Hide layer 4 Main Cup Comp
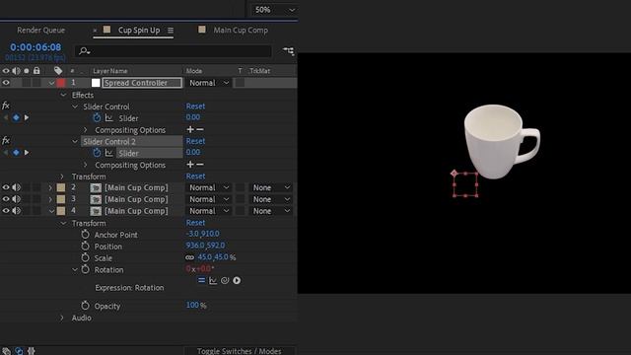This screenshot has width=631, height=355. tap(6, 211)
